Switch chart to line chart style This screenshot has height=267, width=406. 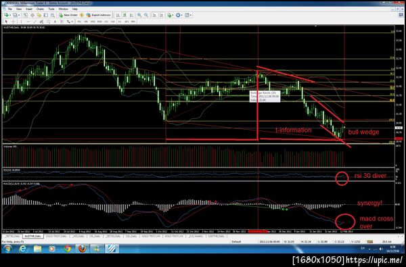[131, 15]
